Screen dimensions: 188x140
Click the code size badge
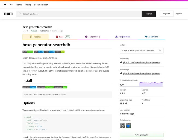30,87
